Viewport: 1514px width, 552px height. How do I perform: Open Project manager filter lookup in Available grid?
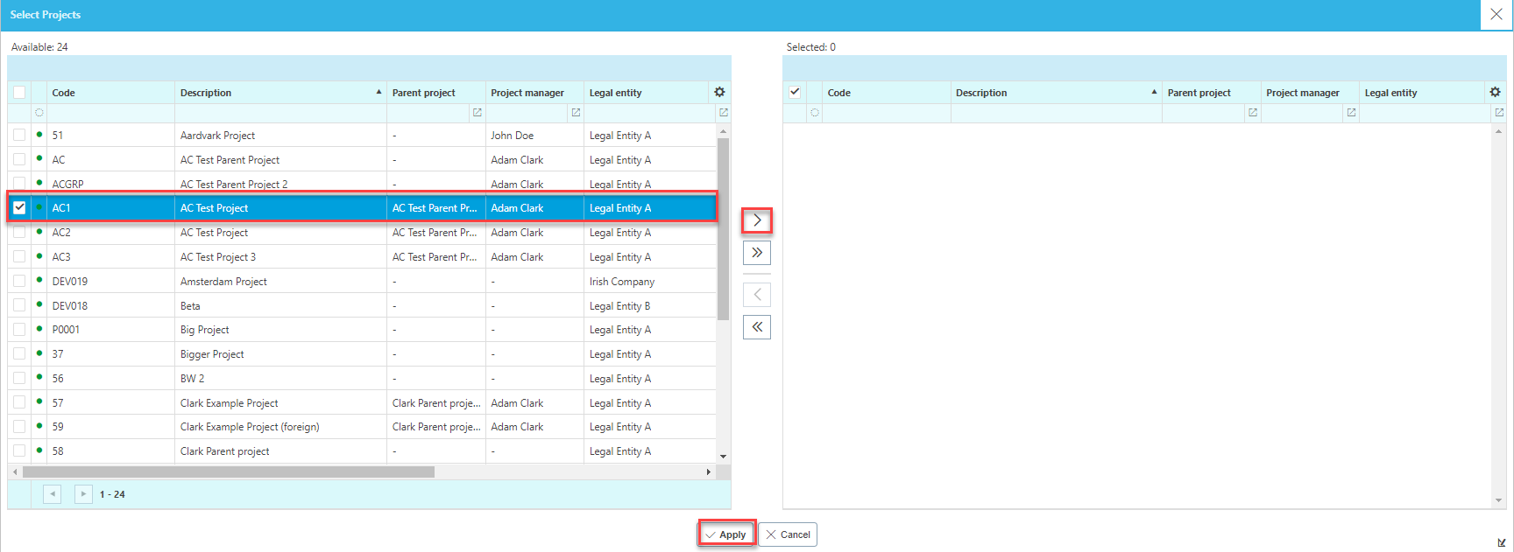[576, 113]
